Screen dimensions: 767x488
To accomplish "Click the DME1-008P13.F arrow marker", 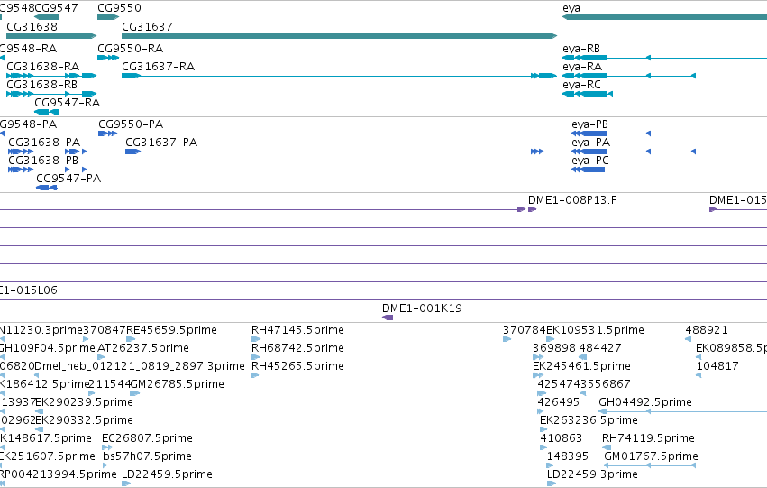I will 532,209.
